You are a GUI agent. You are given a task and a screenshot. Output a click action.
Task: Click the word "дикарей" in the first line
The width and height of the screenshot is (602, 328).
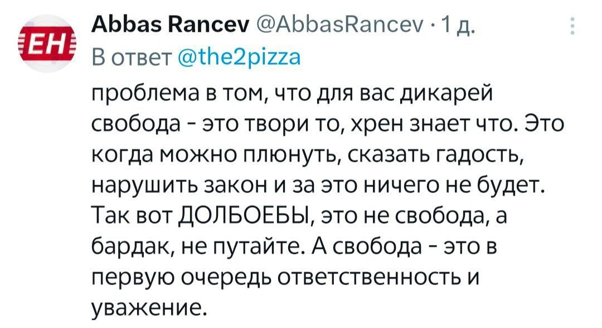click(446, 94)
